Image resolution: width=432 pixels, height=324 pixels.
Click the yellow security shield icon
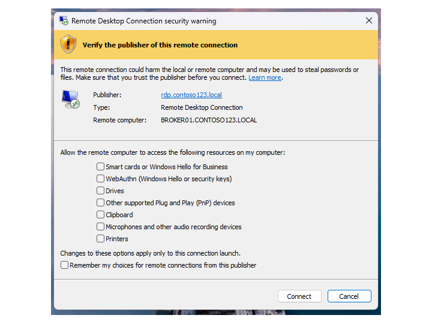tap(69, 44)
